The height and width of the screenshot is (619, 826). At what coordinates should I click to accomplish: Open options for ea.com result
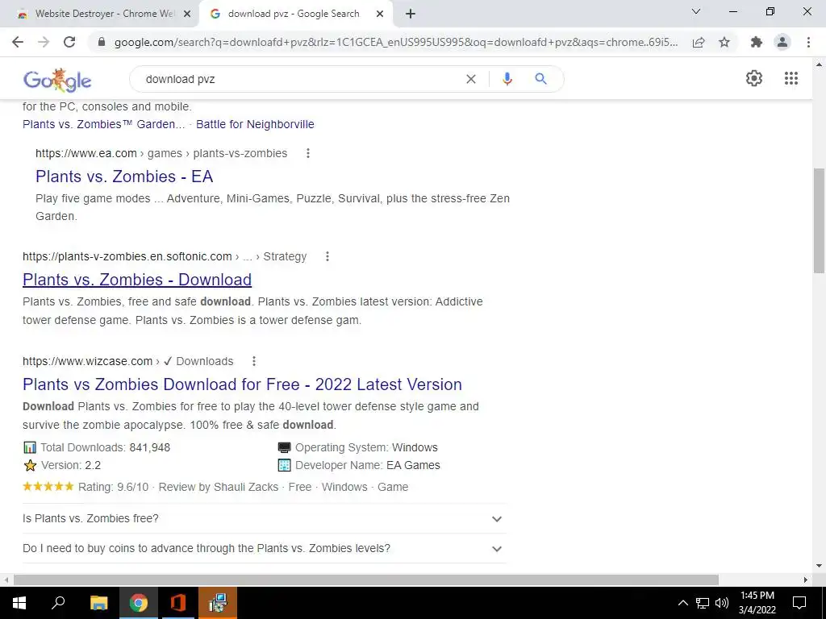pos(307,153)
